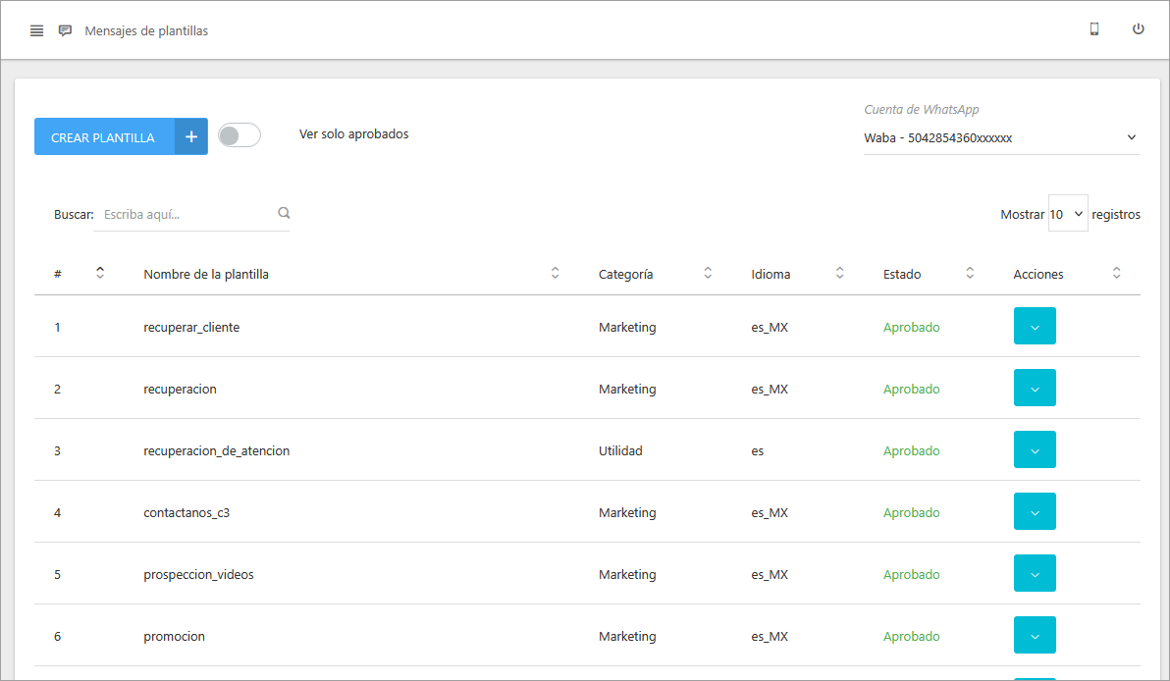The image size is (1170, 681).
Task: Sort table by Idioma column header
Action: [771, 275]
